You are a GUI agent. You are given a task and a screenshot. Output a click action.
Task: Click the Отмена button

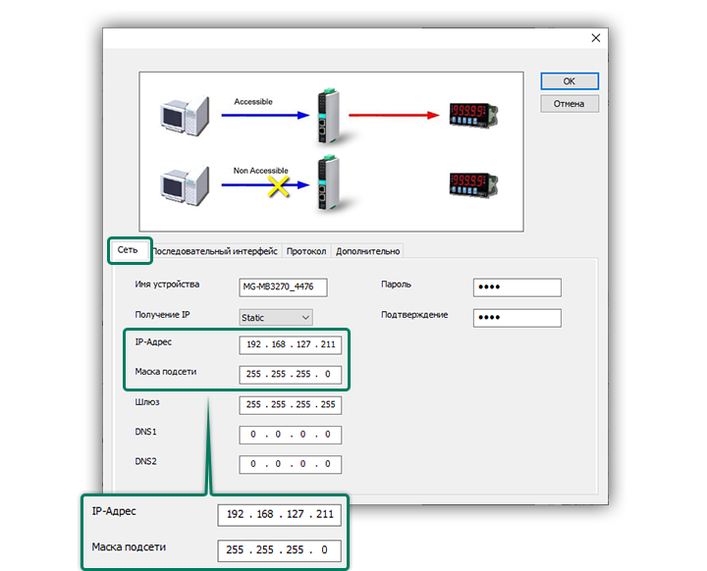click(569, 103)
